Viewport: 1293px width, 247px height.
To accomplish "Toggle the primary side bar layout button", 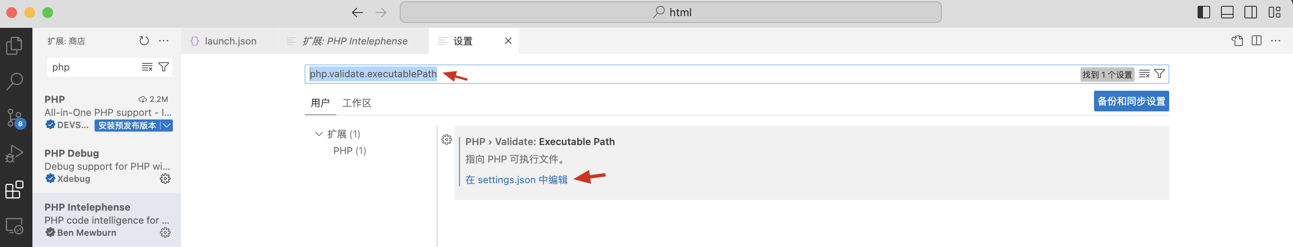I will tap(1204, 13).
